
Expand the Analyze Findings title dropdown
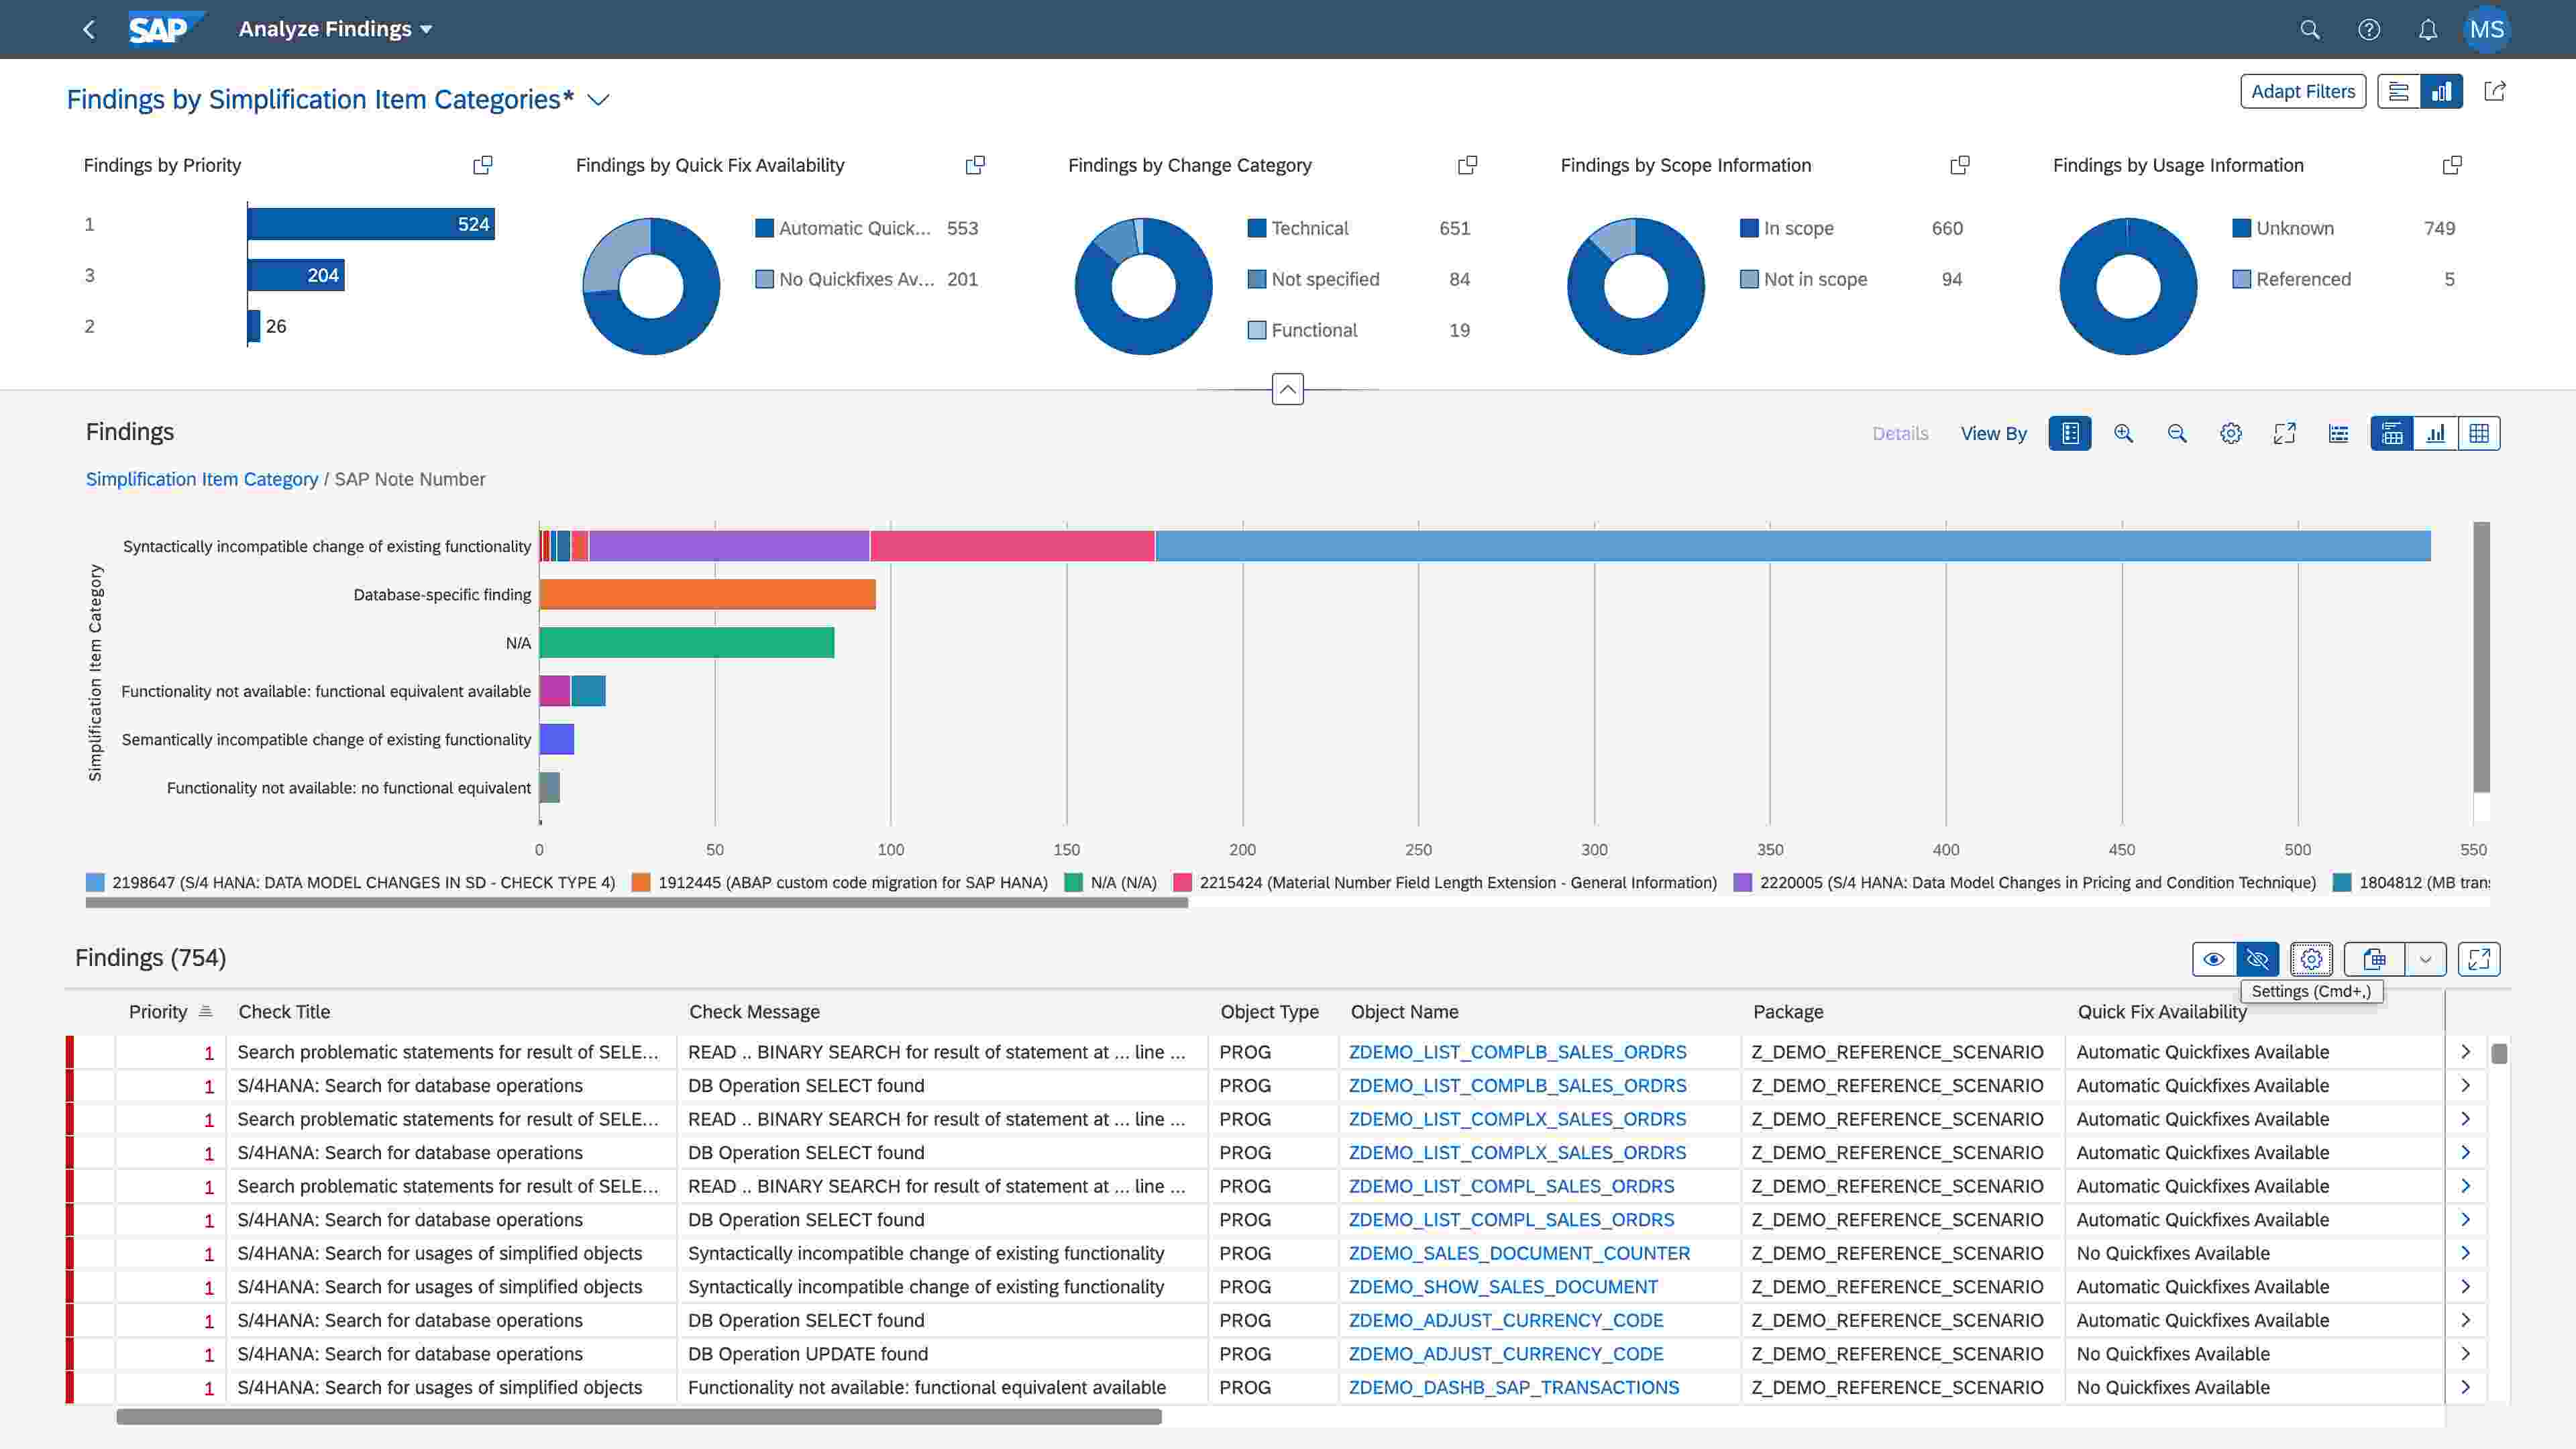427,30
